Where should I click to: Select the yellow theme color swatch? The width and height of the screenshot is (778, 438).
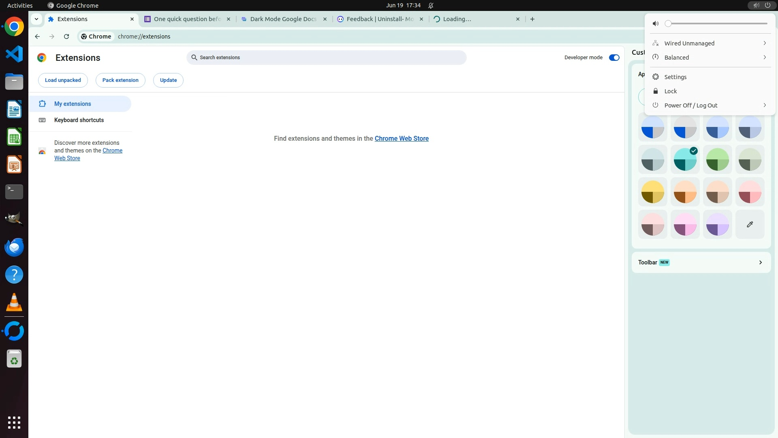652,192
